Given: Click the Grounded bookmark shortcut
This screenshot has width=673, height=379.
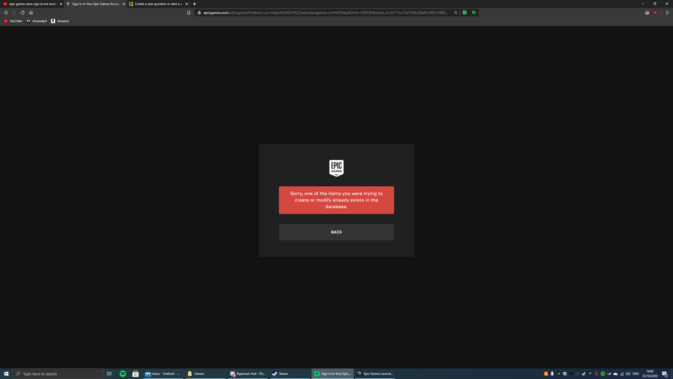Looking at the screenshot, I should [37, 21].
